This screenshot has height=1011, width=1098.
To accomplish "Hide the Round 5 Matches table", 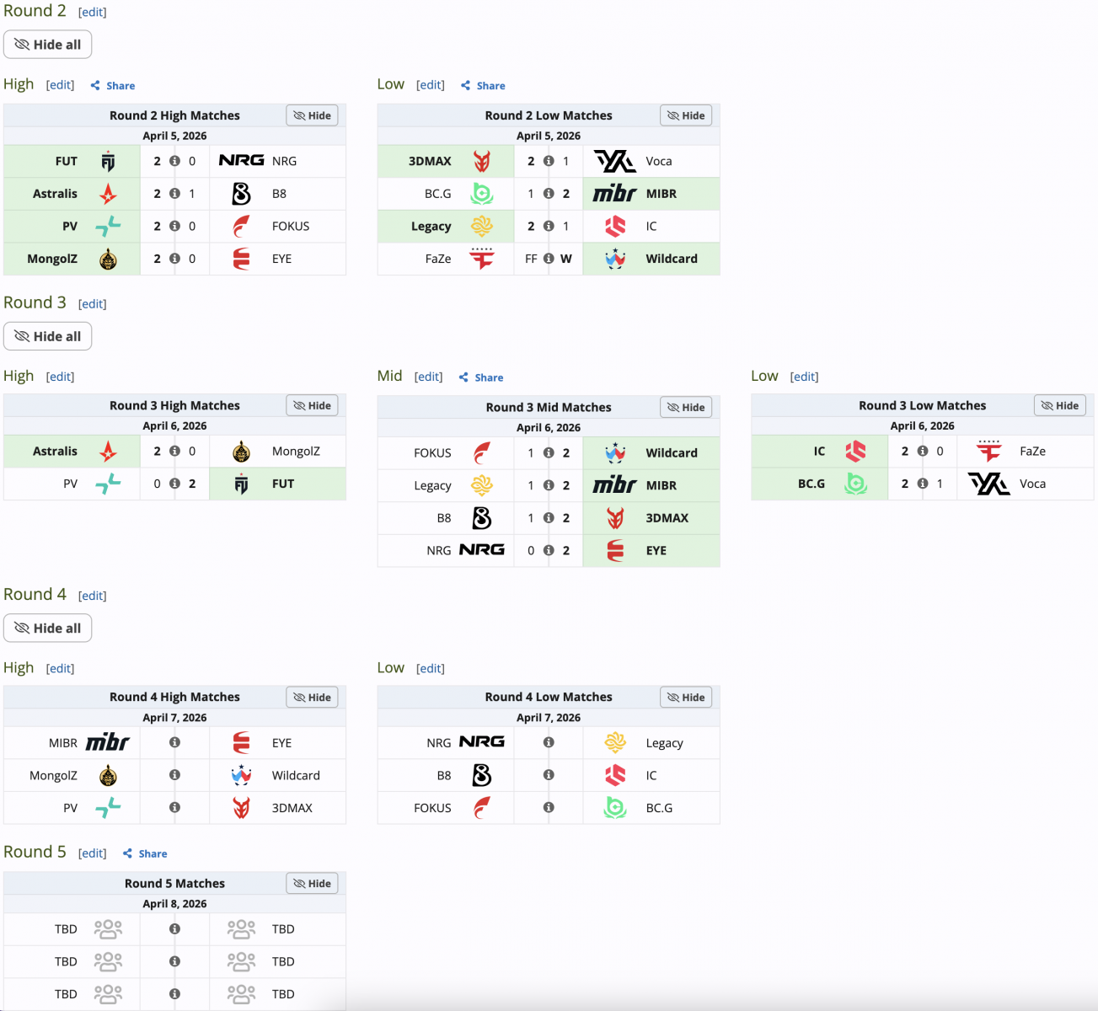I will point(312,883).
